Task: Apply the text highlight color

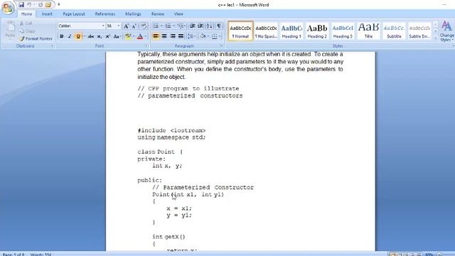Action: click(x=128, y=36)
